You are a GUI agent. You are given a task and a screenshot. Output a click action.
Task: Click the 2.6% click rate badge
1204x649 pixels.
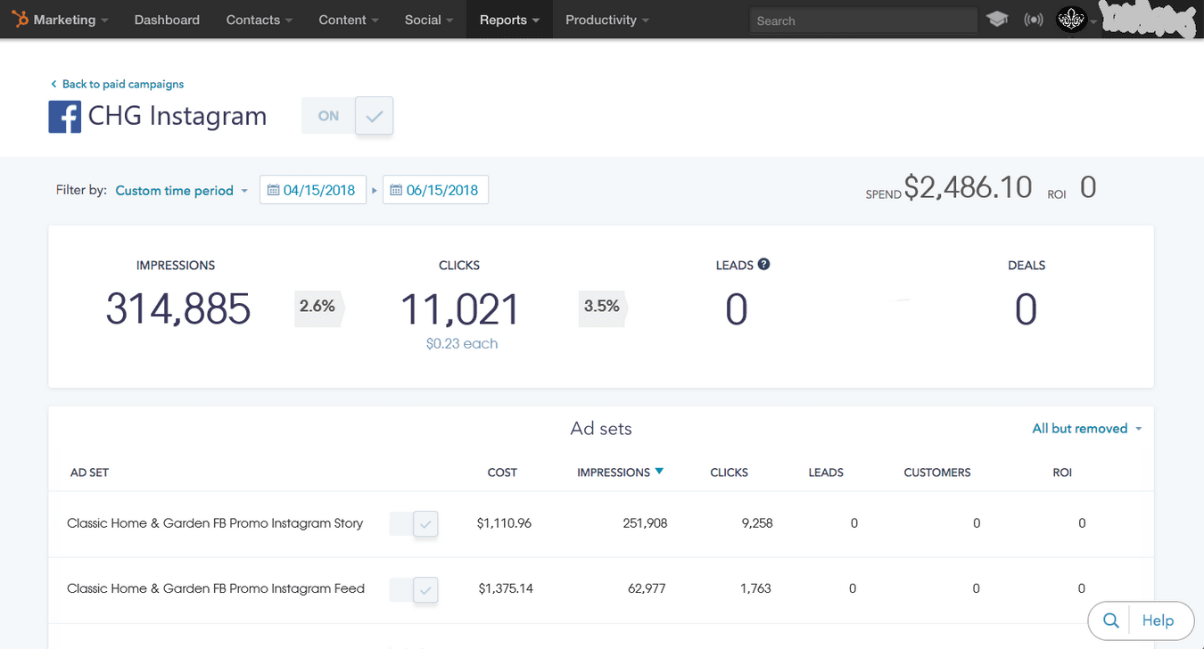[x=319, y=307]
